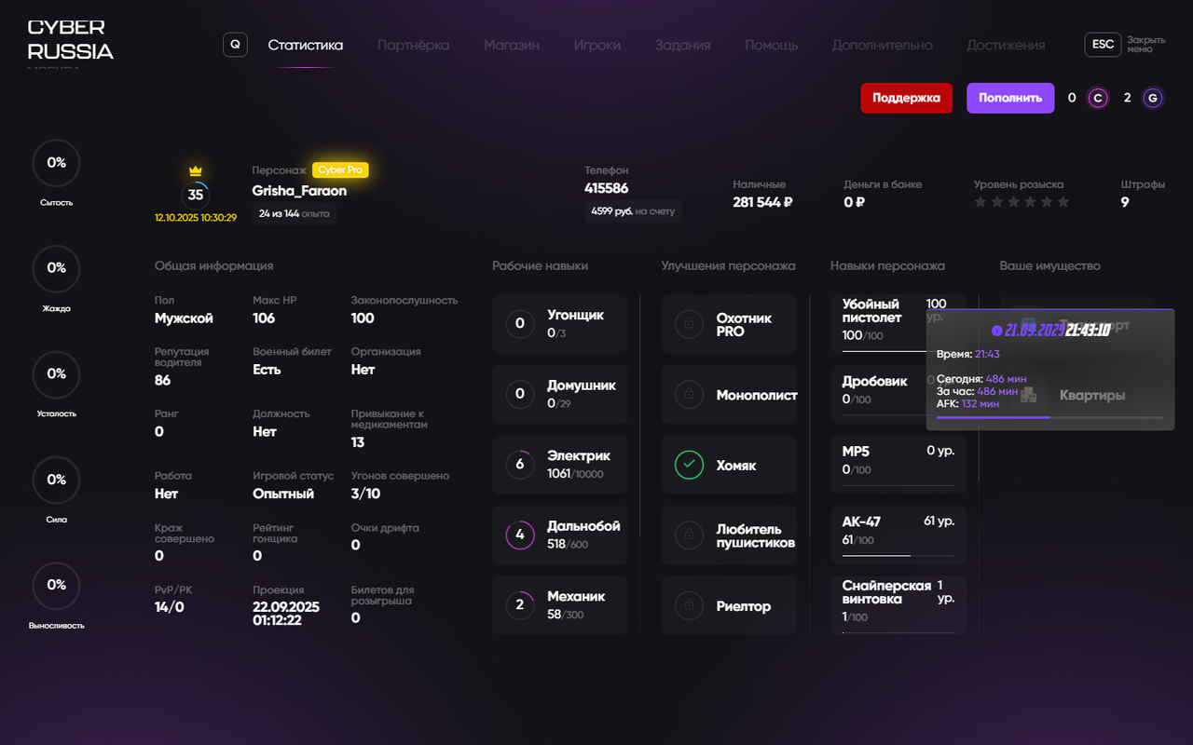The image size is (1193, 745).
Task: Click the Дальнобой level 4 circle
Action: point(520,535)
